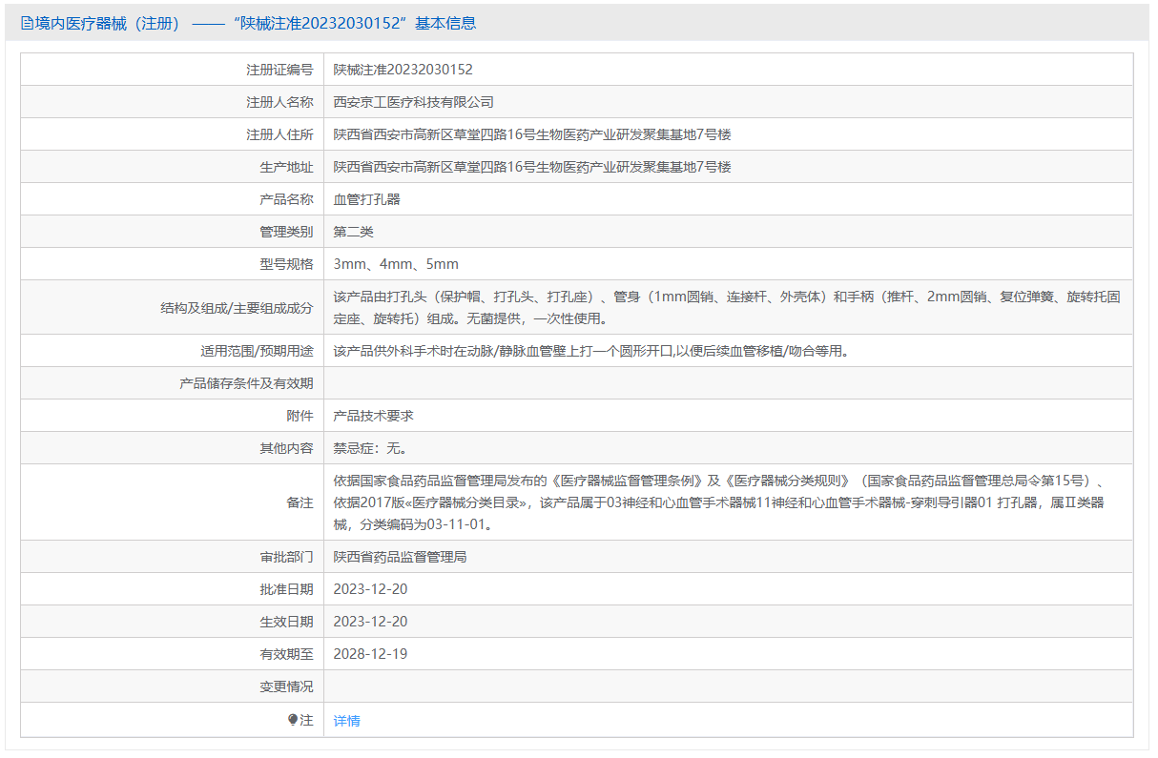1158x758 pixels.
Task: Click the 备注 remarks paragraph
Action: tap(721, 502)
